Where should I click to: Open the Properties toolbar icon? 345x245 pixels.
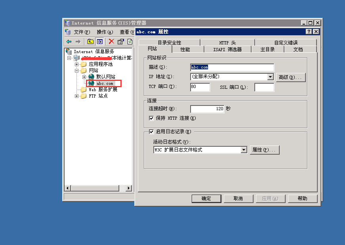[121, 42]
